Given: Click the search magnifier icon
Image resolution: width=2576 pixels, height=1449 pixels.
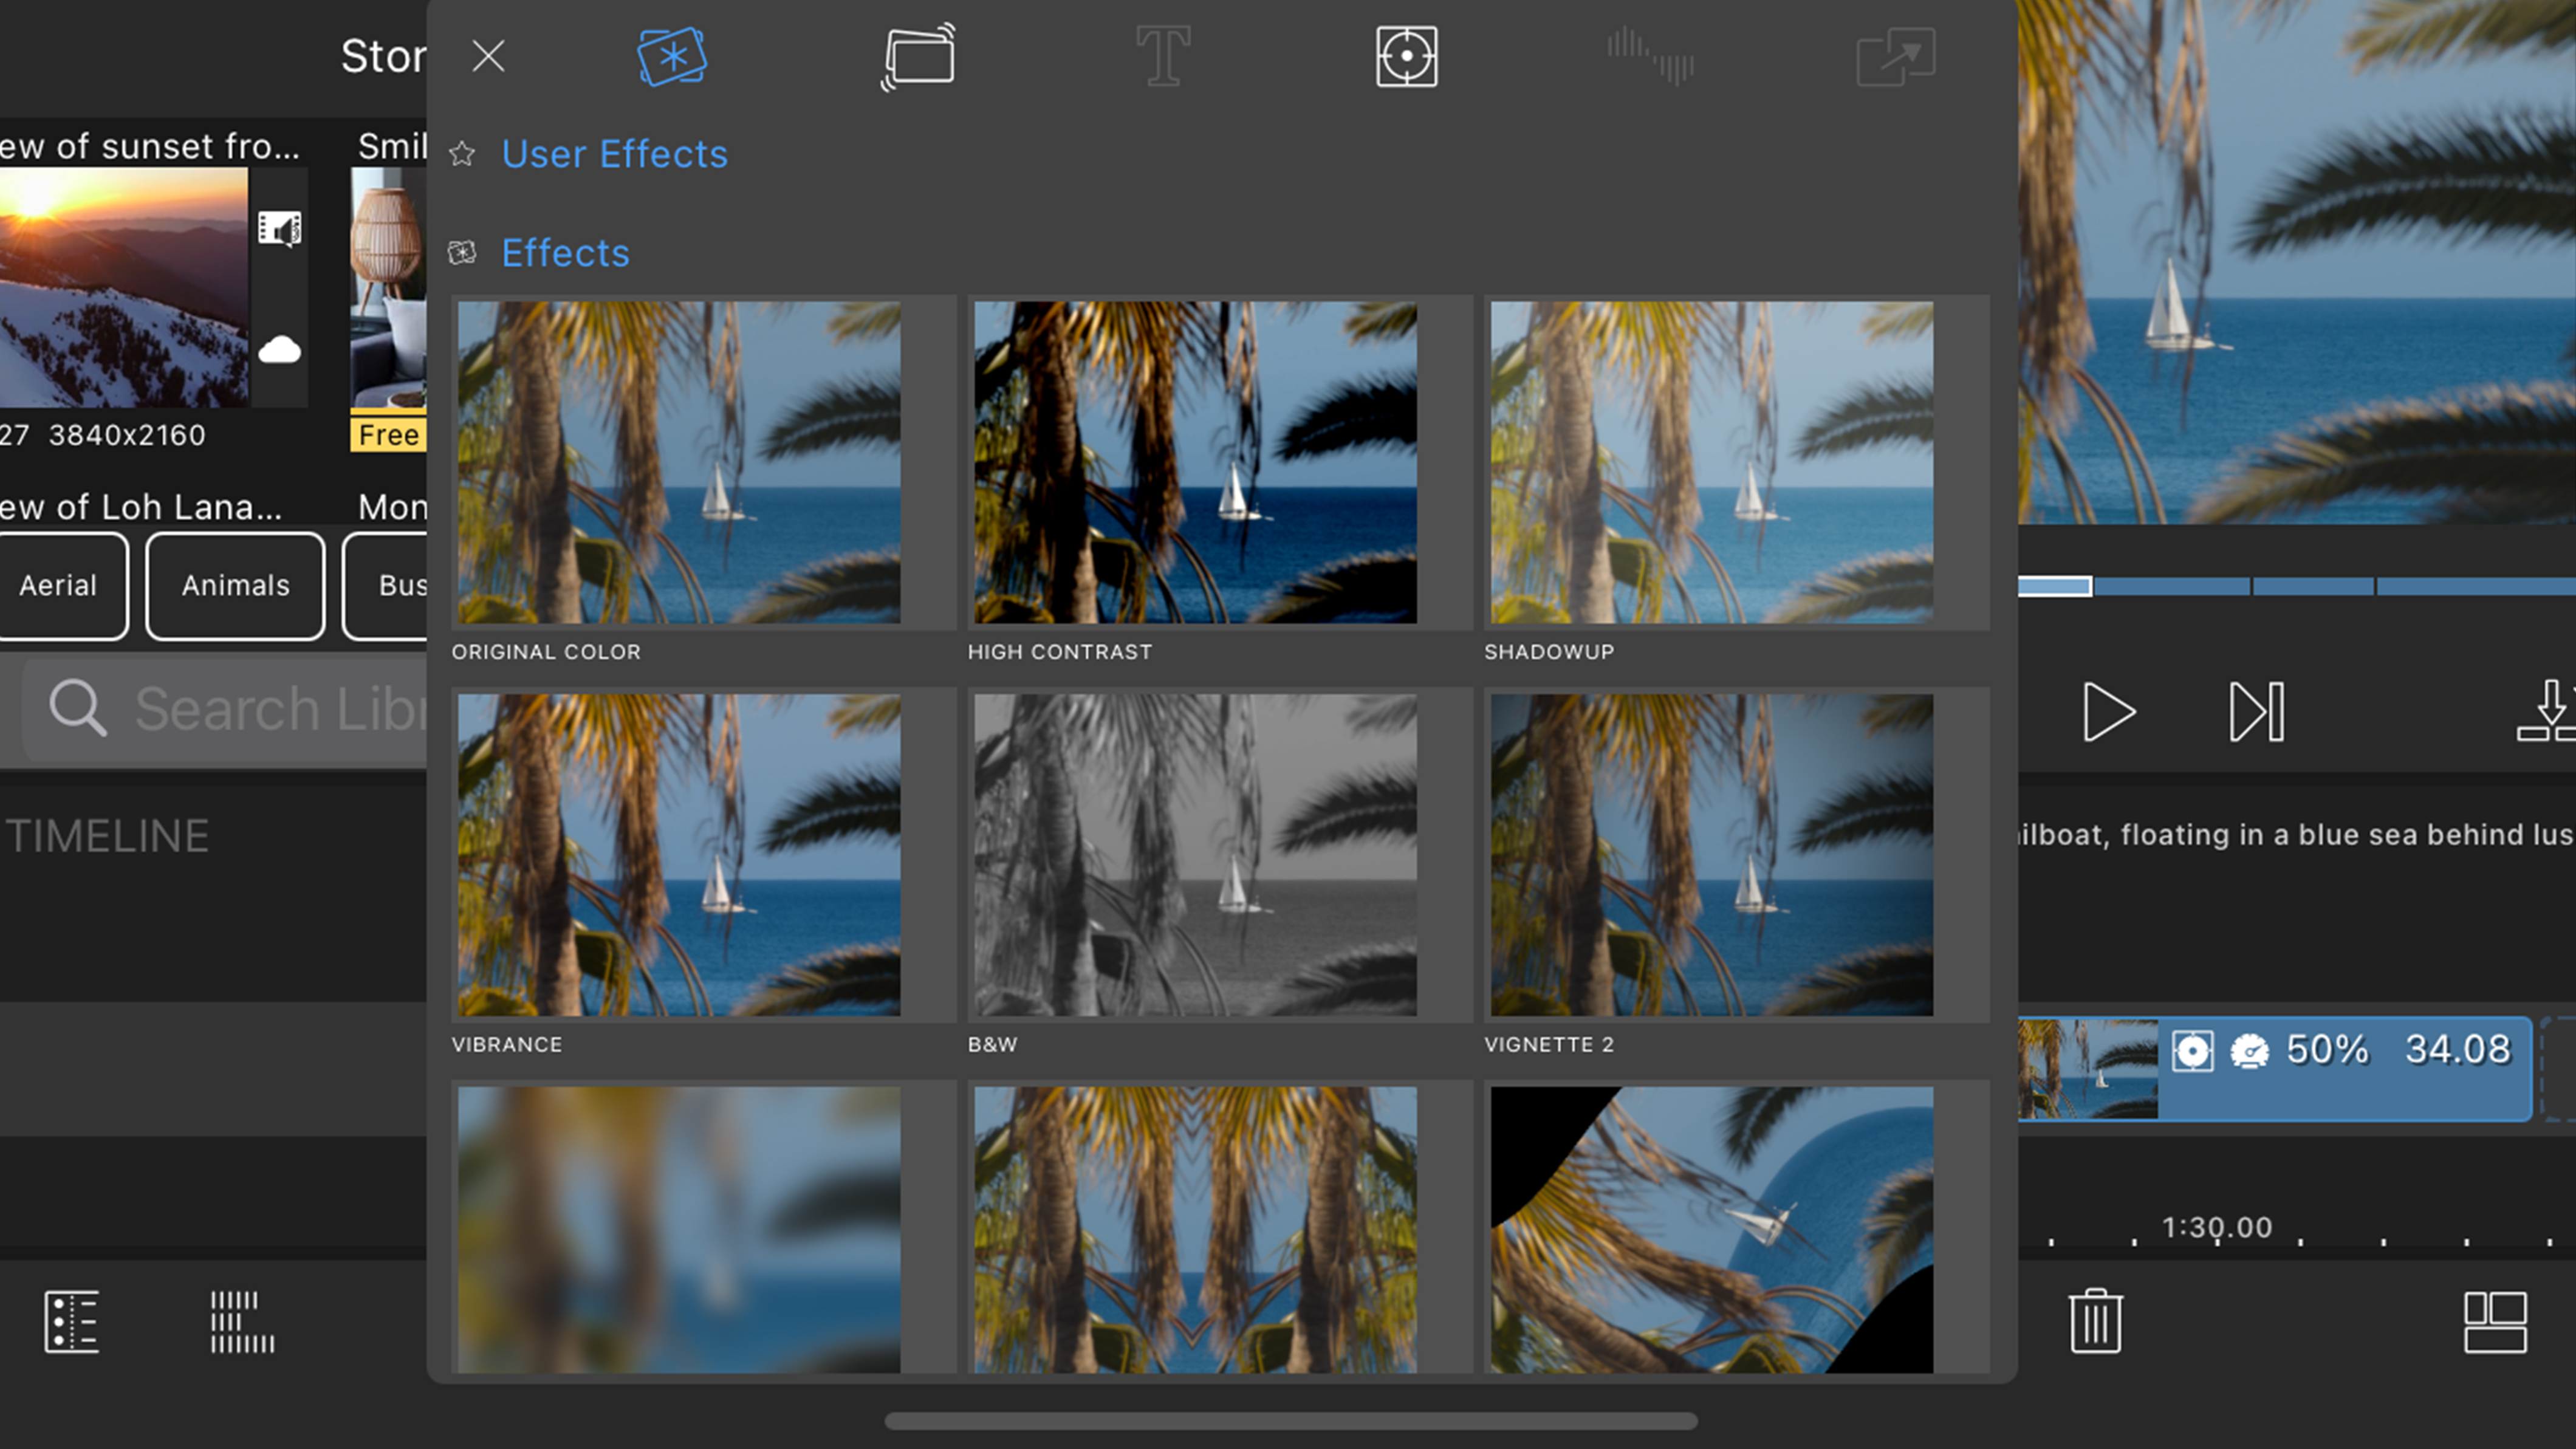Looking at the screenshot, I should [78, 708].
